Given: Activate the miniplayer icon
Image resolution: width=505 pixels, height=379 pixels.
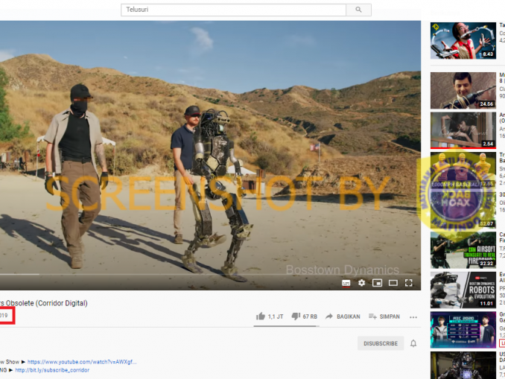Looking at the screenshot, I should coord(377,283).
